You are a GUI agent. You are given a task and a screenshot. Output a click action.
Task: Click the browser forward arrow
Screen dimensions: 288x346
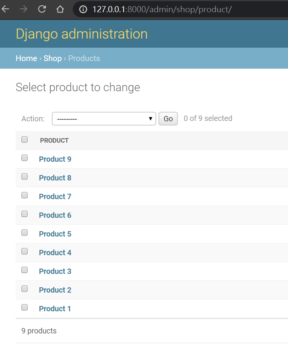coord(24,9)
